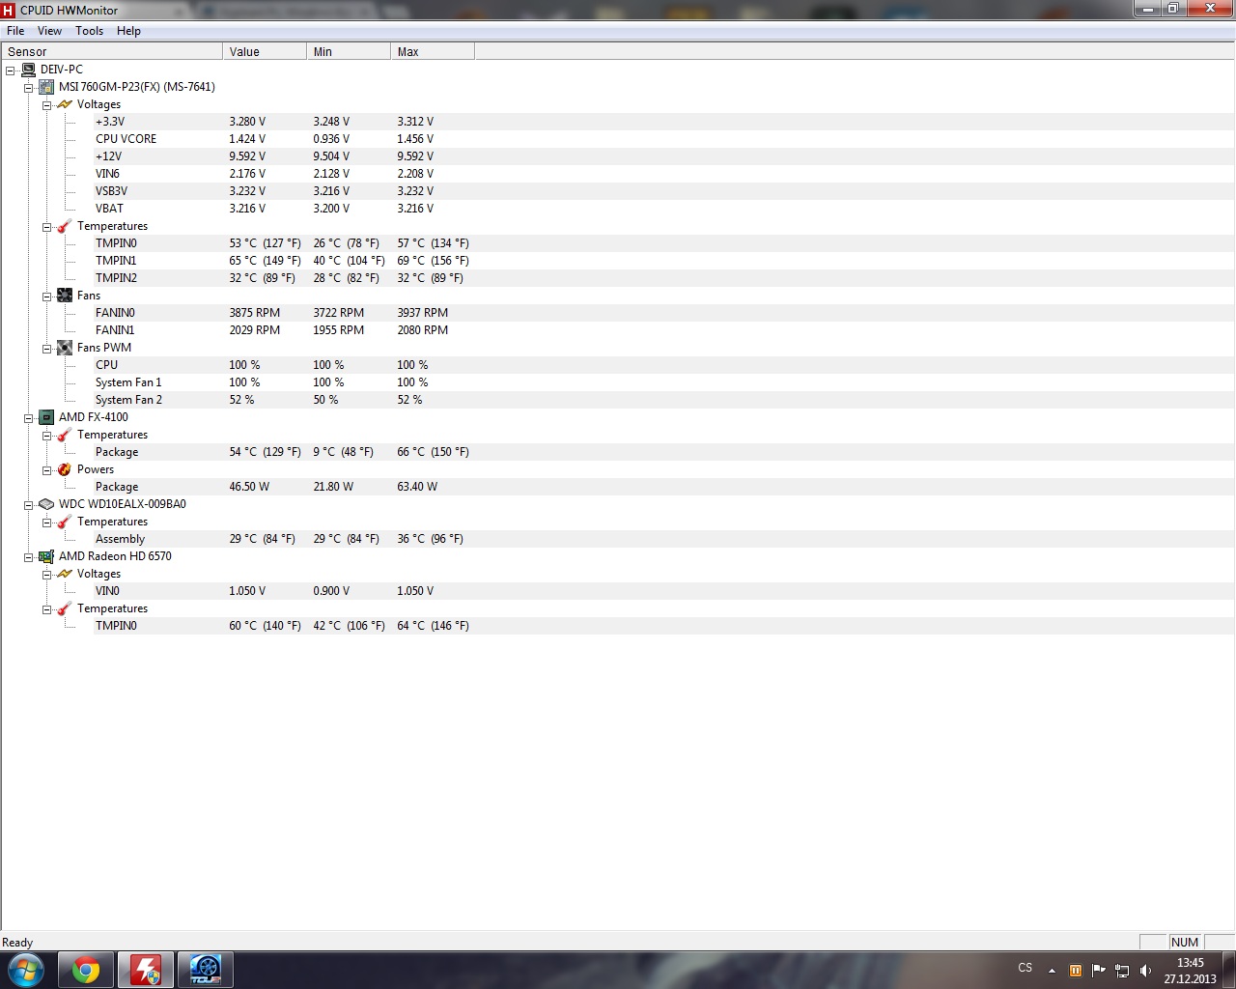Click the WDC hard drive icon
Viewport: 1236px width, 989px height.
[x=46, y=504]
